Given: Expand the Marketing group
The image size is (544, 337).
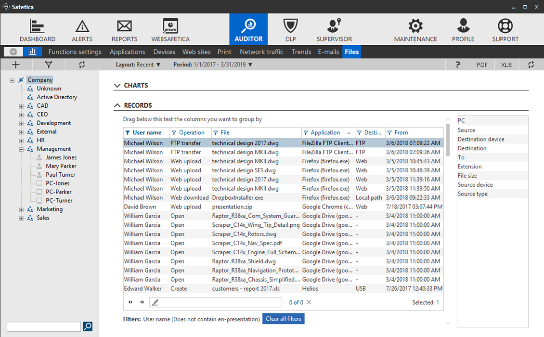Looking at the screenshot, I should 21,209.
